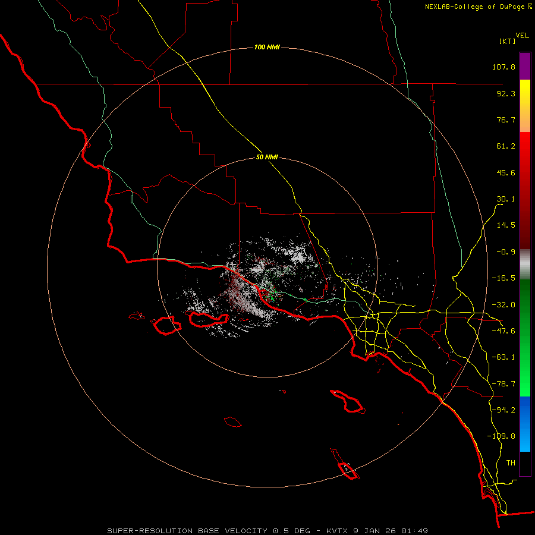The height and width of the screenshot is (535, 535).
Task: Pick the purple segment of velocity scale
Action: click(525, 66)
